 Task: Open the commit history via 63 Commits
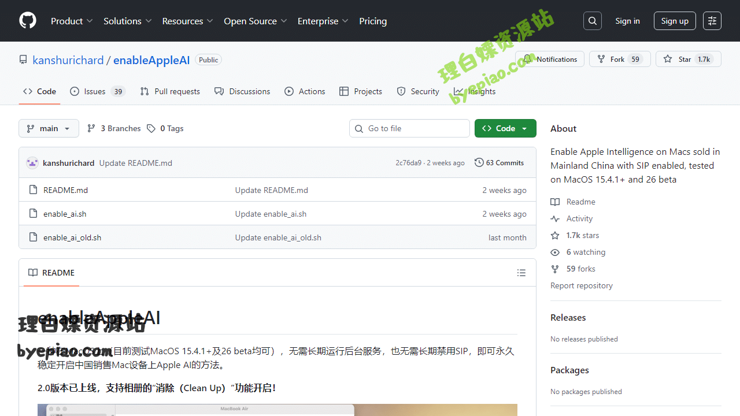(x=499, y=163)
